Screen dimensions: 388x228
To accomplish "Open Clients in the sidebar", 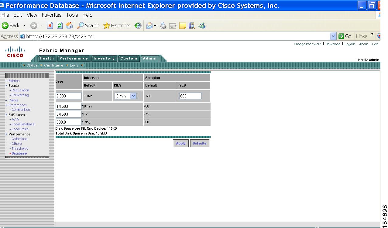I will click(13, 100).
